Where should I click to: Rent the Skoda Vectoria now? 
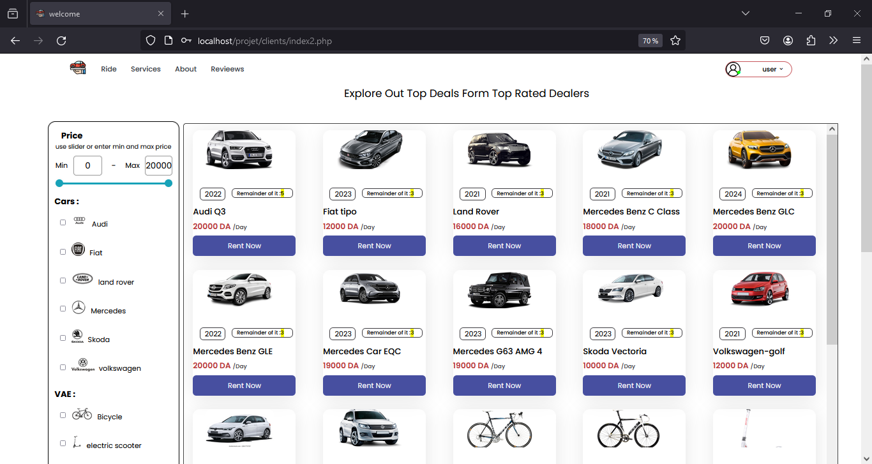(634, 385)
